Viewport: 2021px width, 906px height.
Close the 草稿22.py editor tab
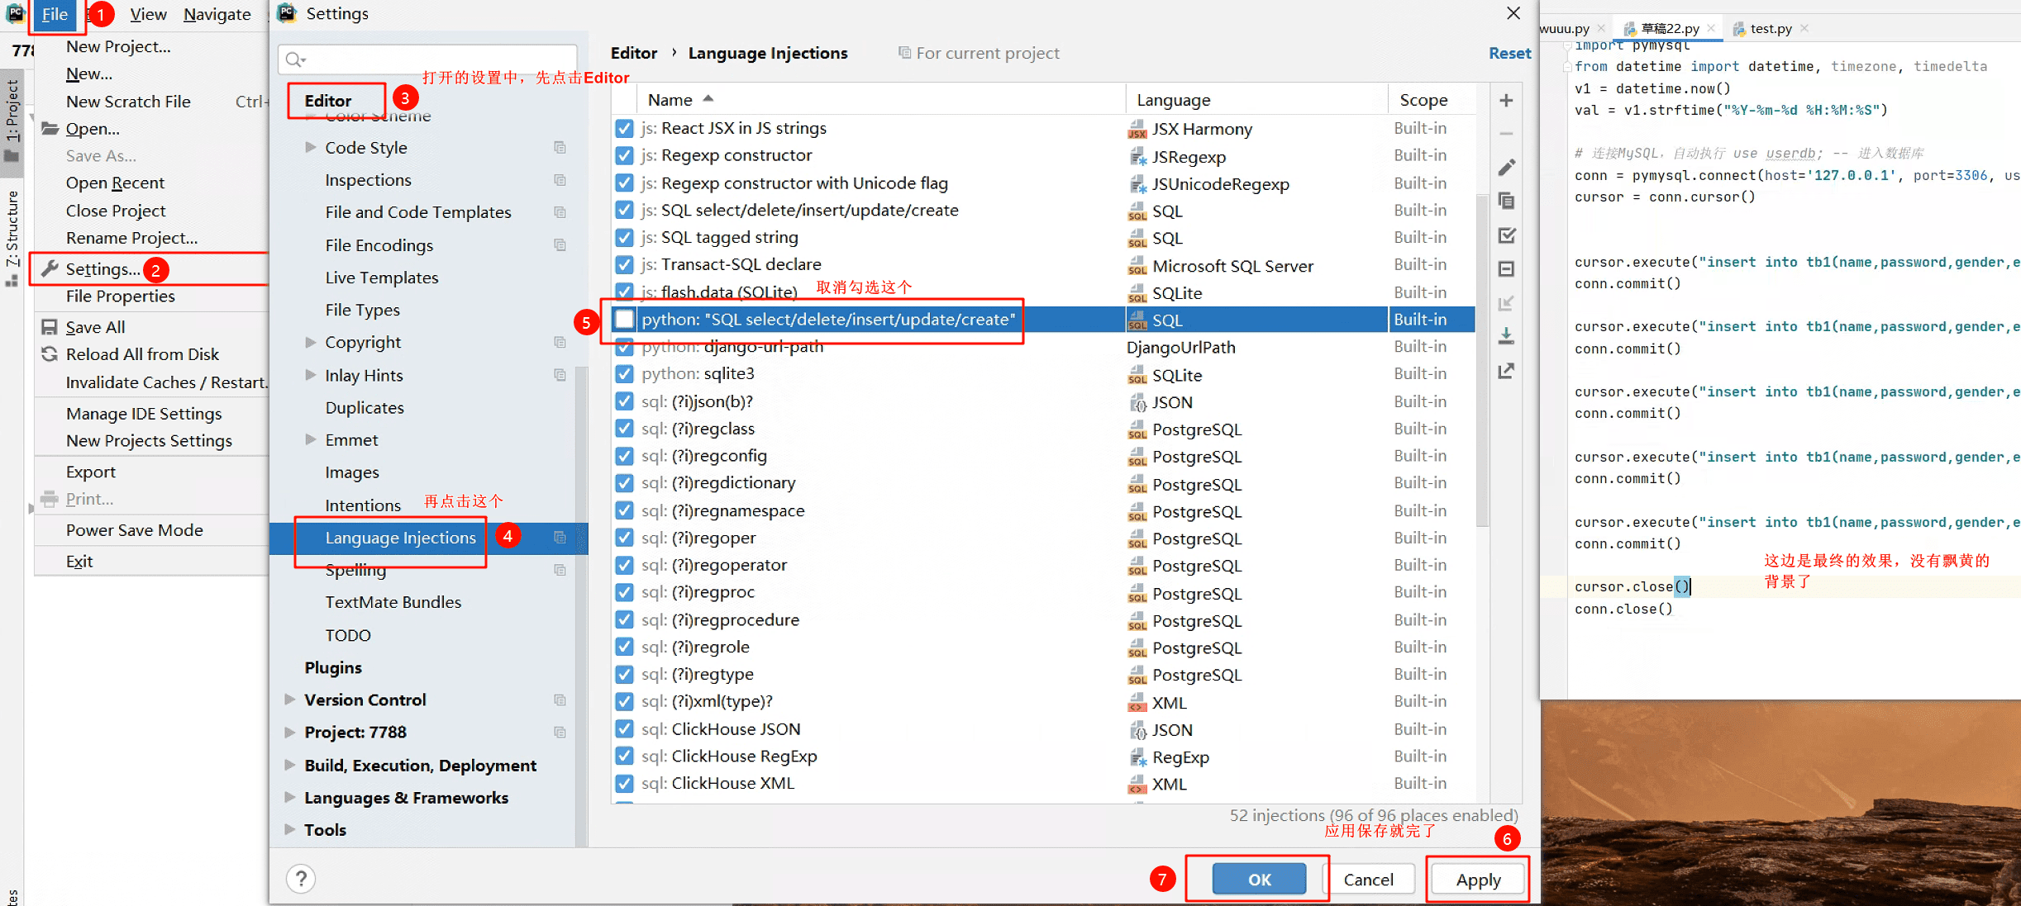1711,28
